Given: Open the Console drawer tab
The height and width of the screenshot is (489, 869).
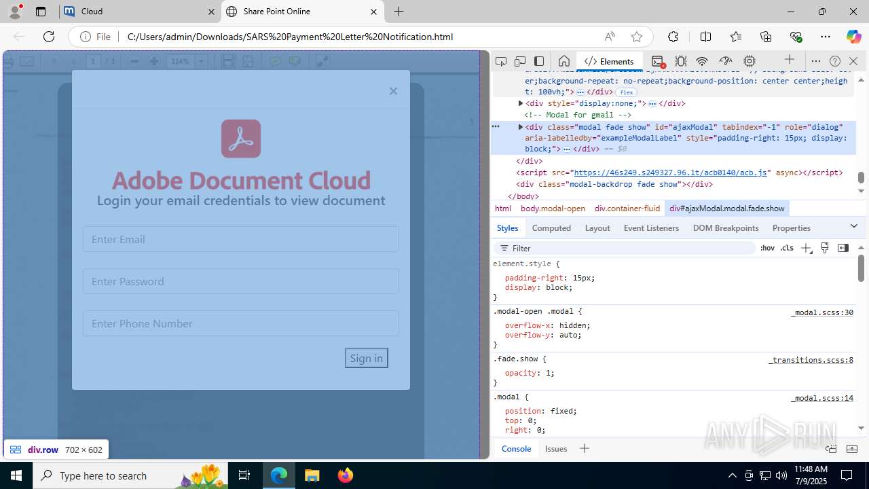Looking at the screenshot, I should click(x=516, y=449).
